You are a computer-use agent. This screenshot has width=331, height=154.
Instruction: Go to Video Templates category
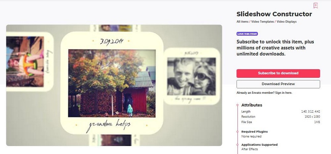click(x=262, y=22)
